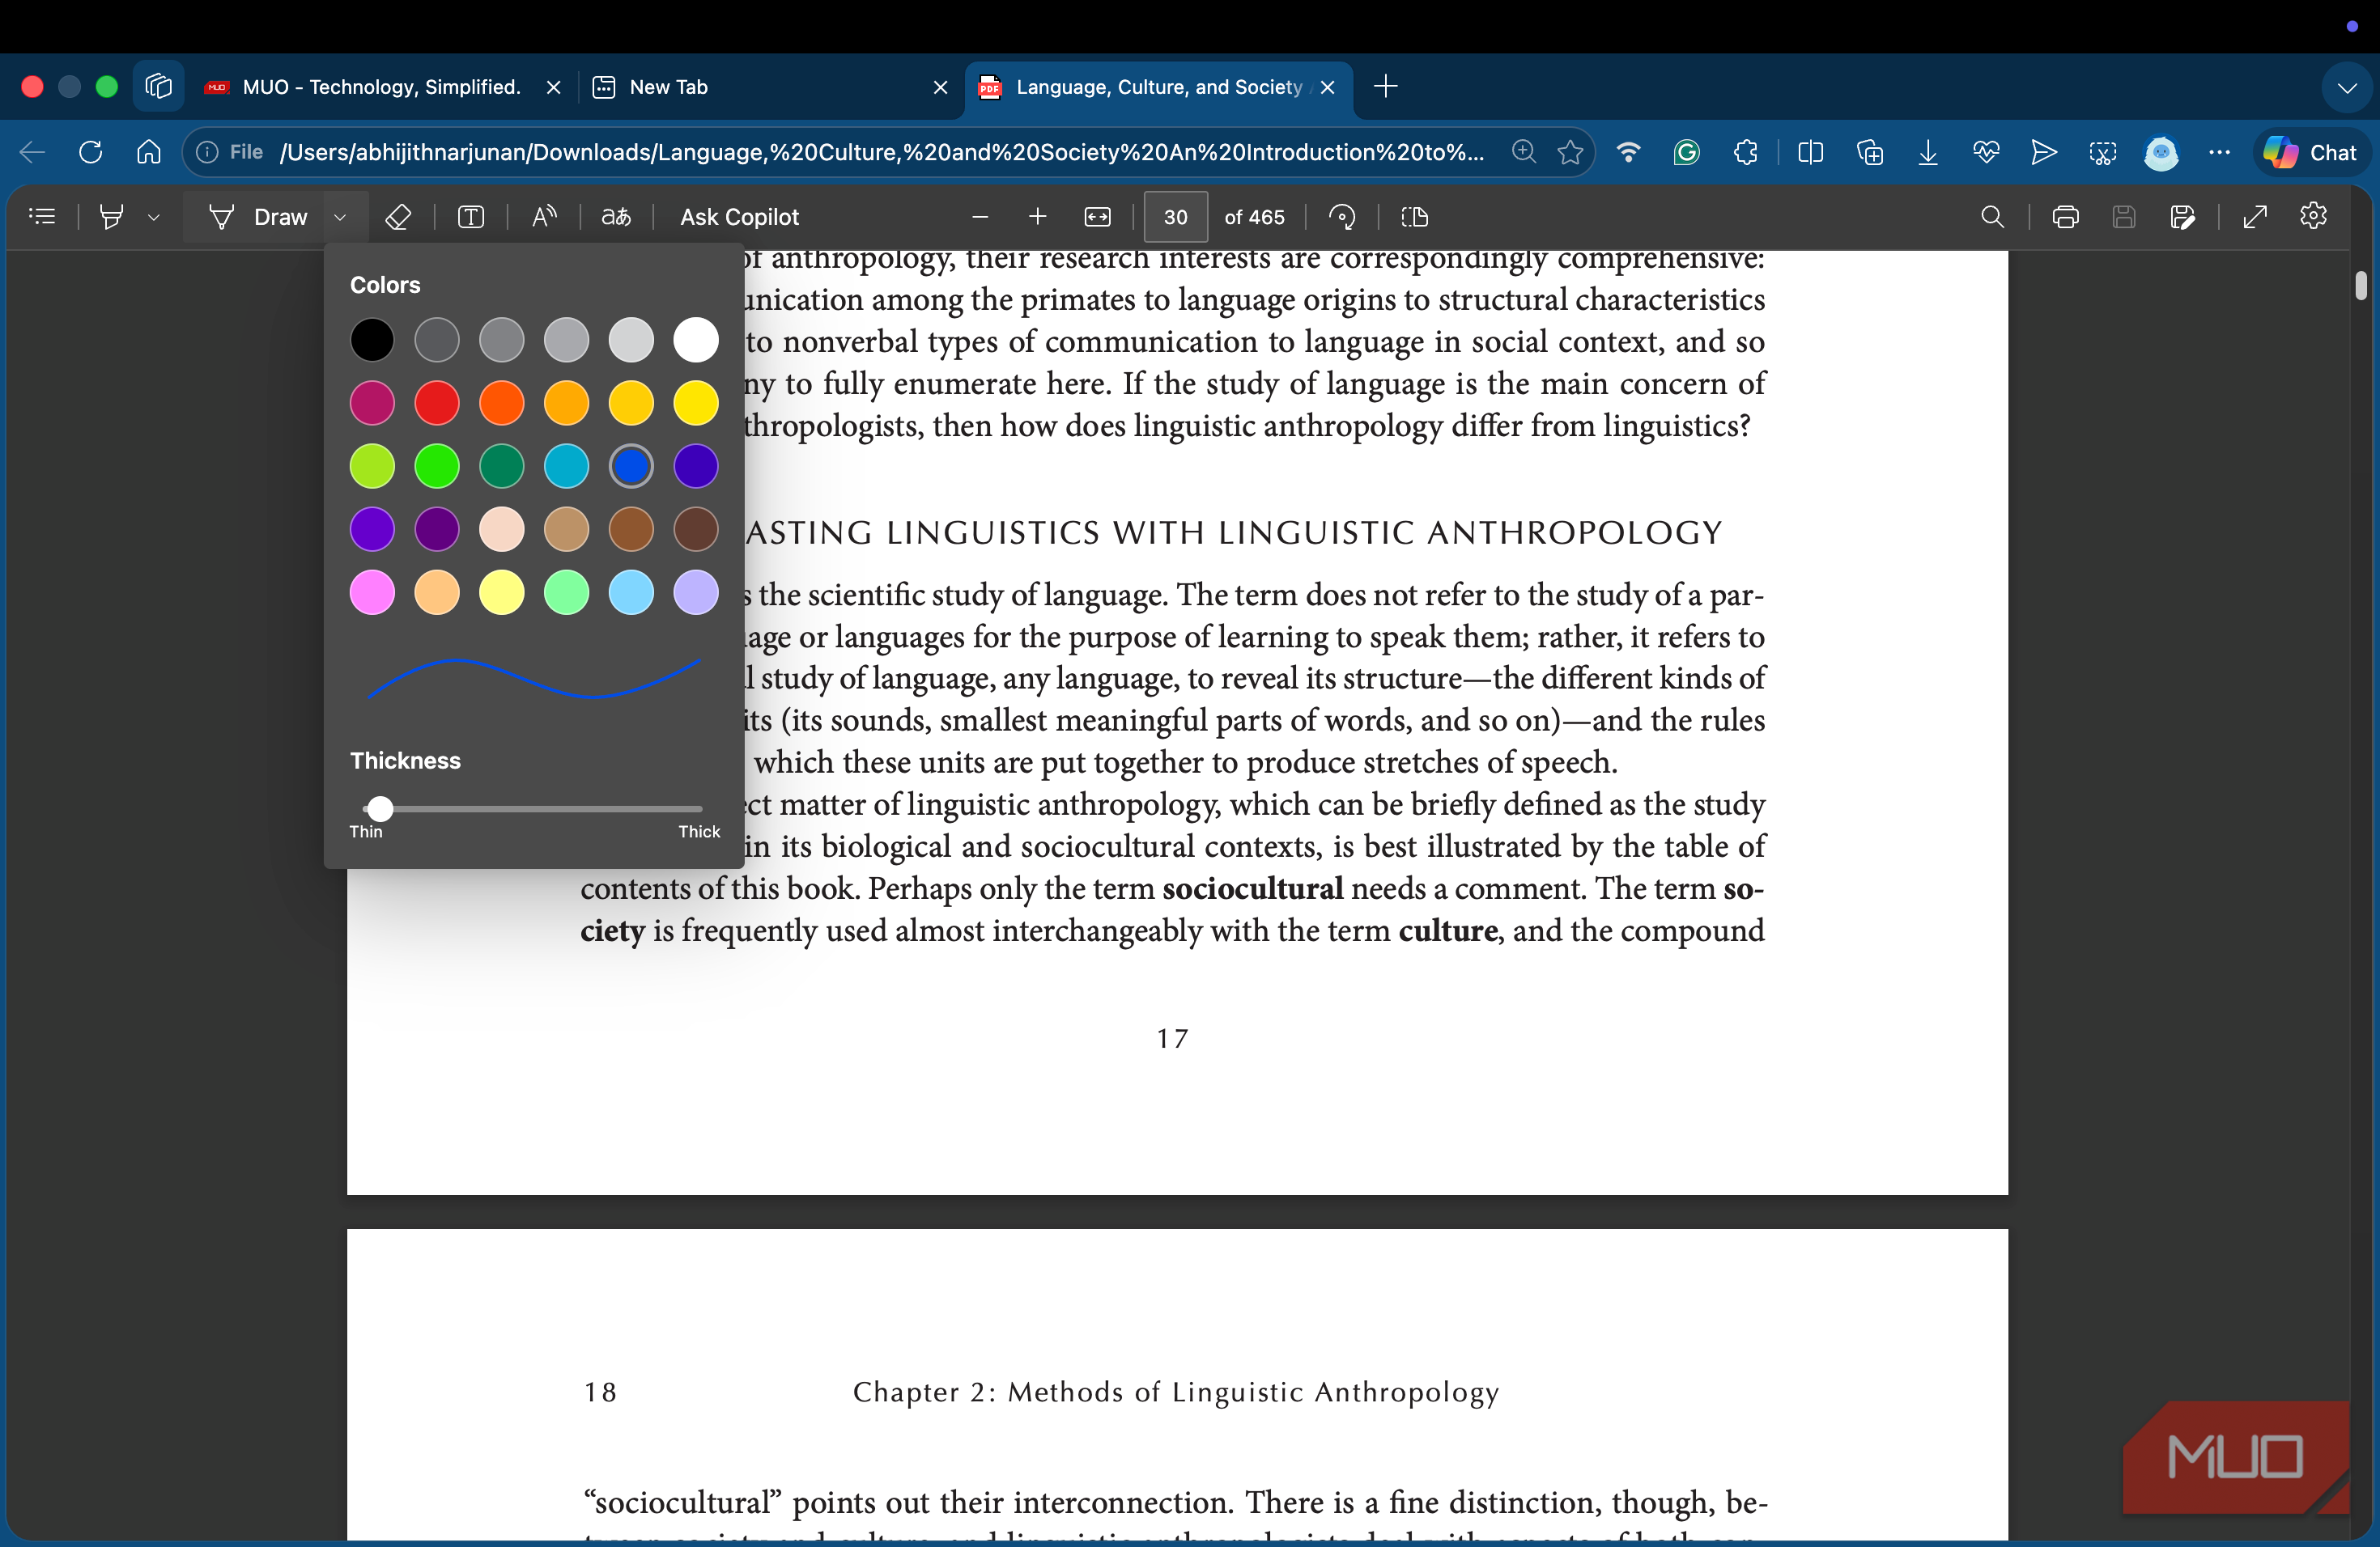Select the Erase tool

tap(398, 216)
